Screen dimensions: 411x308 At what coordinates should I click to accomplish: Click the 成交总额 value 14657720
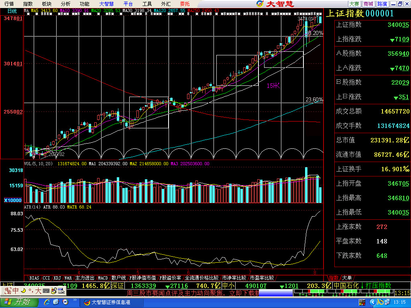point(395,111)
